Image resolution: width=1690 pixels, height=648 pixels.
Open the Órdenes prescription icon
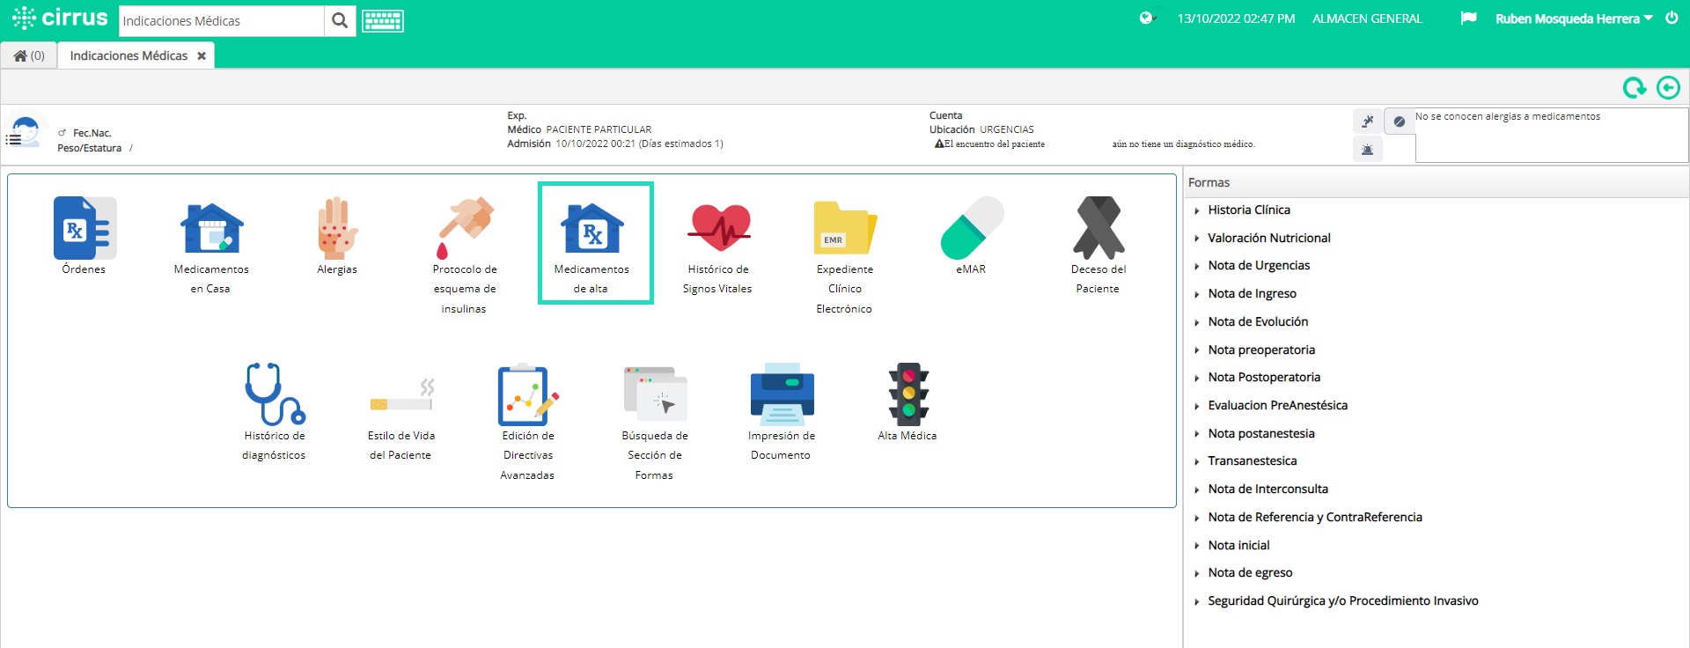point(84,228)
